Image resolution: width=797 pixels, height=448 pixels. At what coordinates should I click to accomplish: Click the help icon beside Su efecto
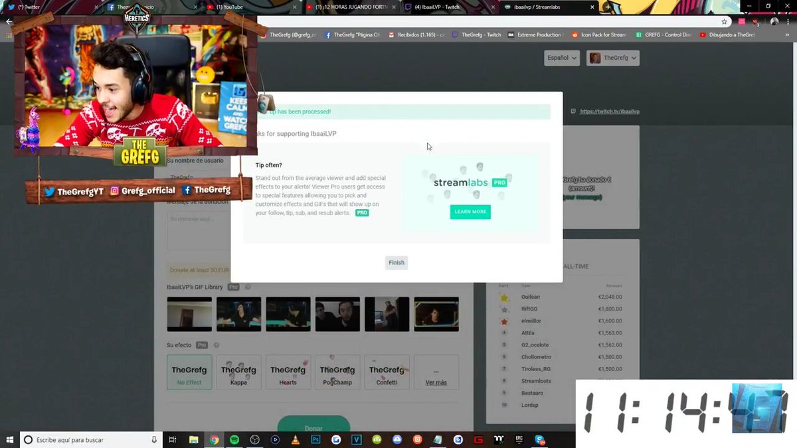click(217, 345)
